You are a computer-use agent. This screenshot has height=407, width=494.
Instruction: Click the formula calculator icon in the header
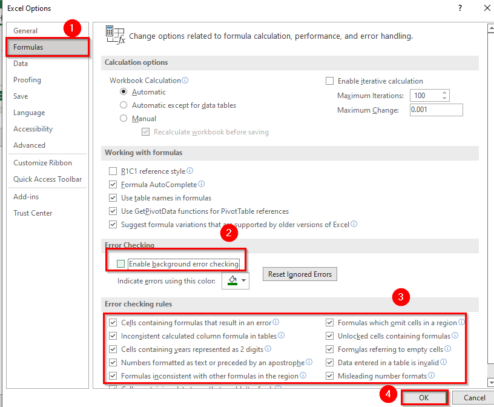click(x=115, y=35)
